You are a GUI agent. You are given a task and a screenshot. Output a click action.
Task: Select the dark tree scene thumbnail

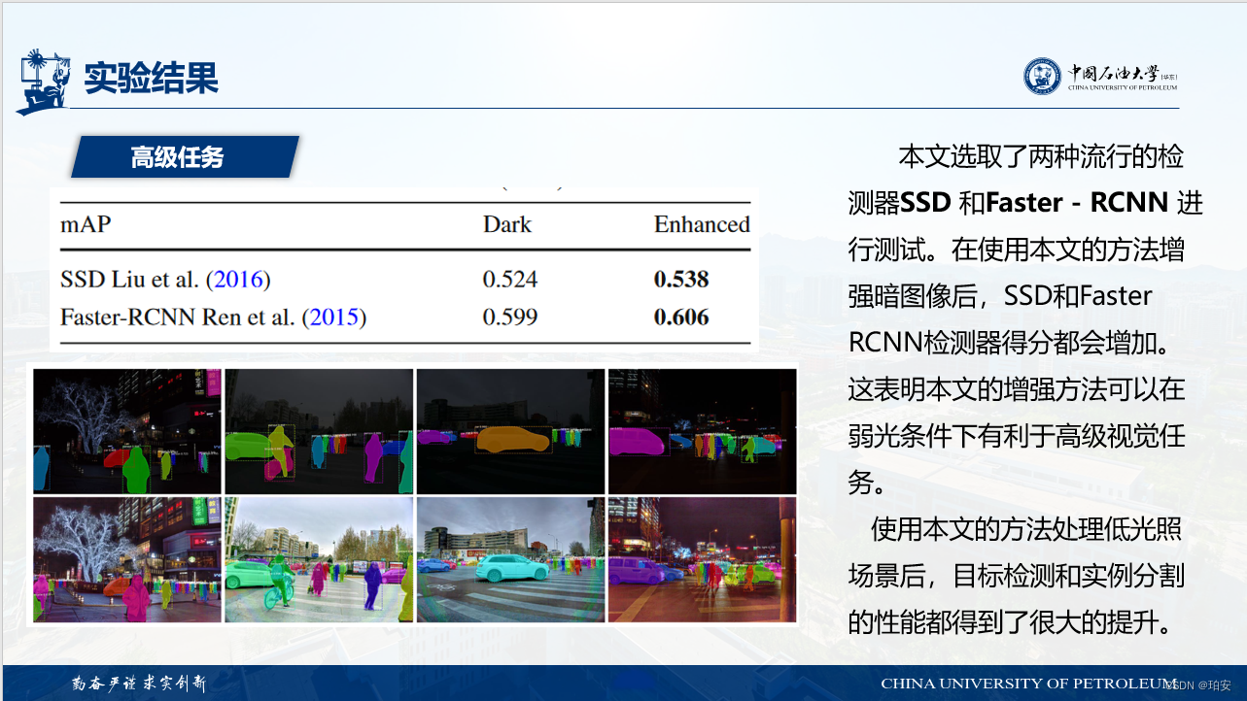[x=126, y=431]
